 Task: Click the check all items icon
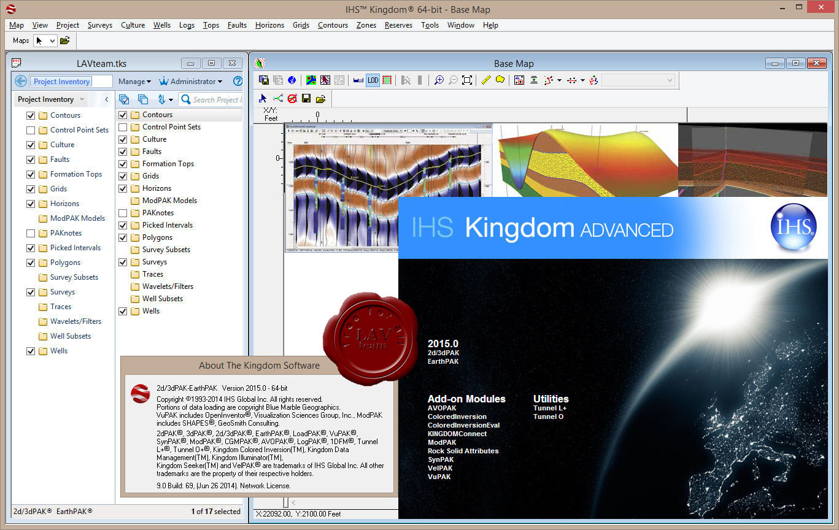(x=124, y=99)
